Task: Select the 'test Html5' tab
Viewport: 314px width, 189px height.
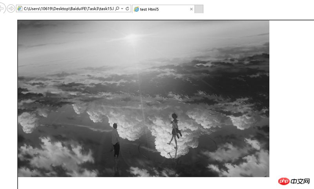Action: pyautogui.click(x=163, y=9)
